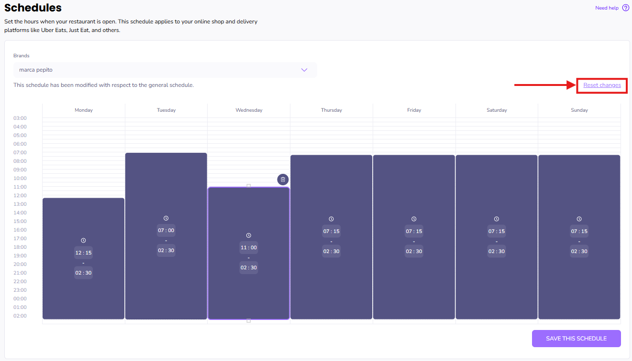Edit Friday end time 02 : 30
Screen dimensions: 632x361
point(414,251)
